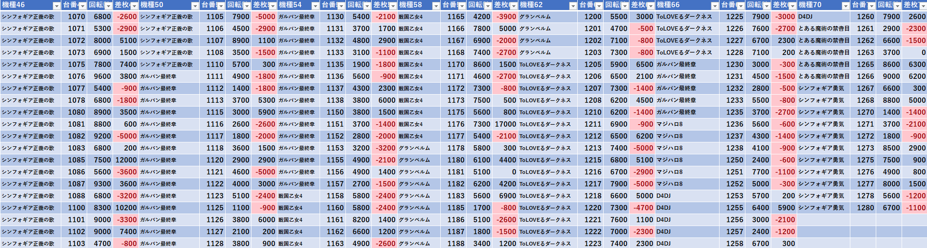Open 台番 filter arrow in 機種50 group
The image size is (927, 248).
tap(221, 6)
